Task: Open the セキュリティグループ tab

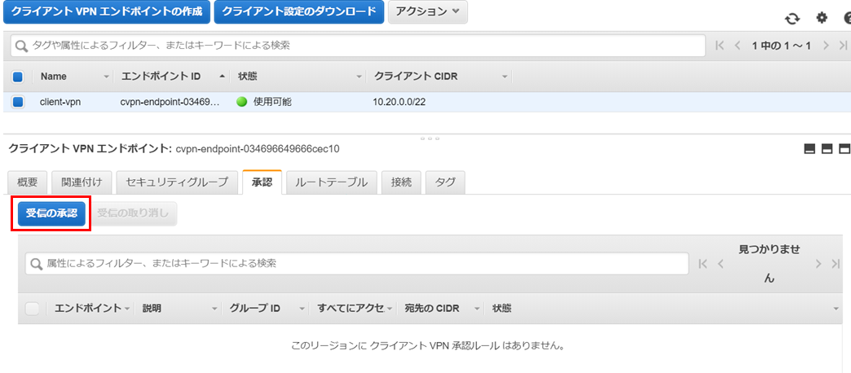Action: pyautogui.click(x=177, y=182)
